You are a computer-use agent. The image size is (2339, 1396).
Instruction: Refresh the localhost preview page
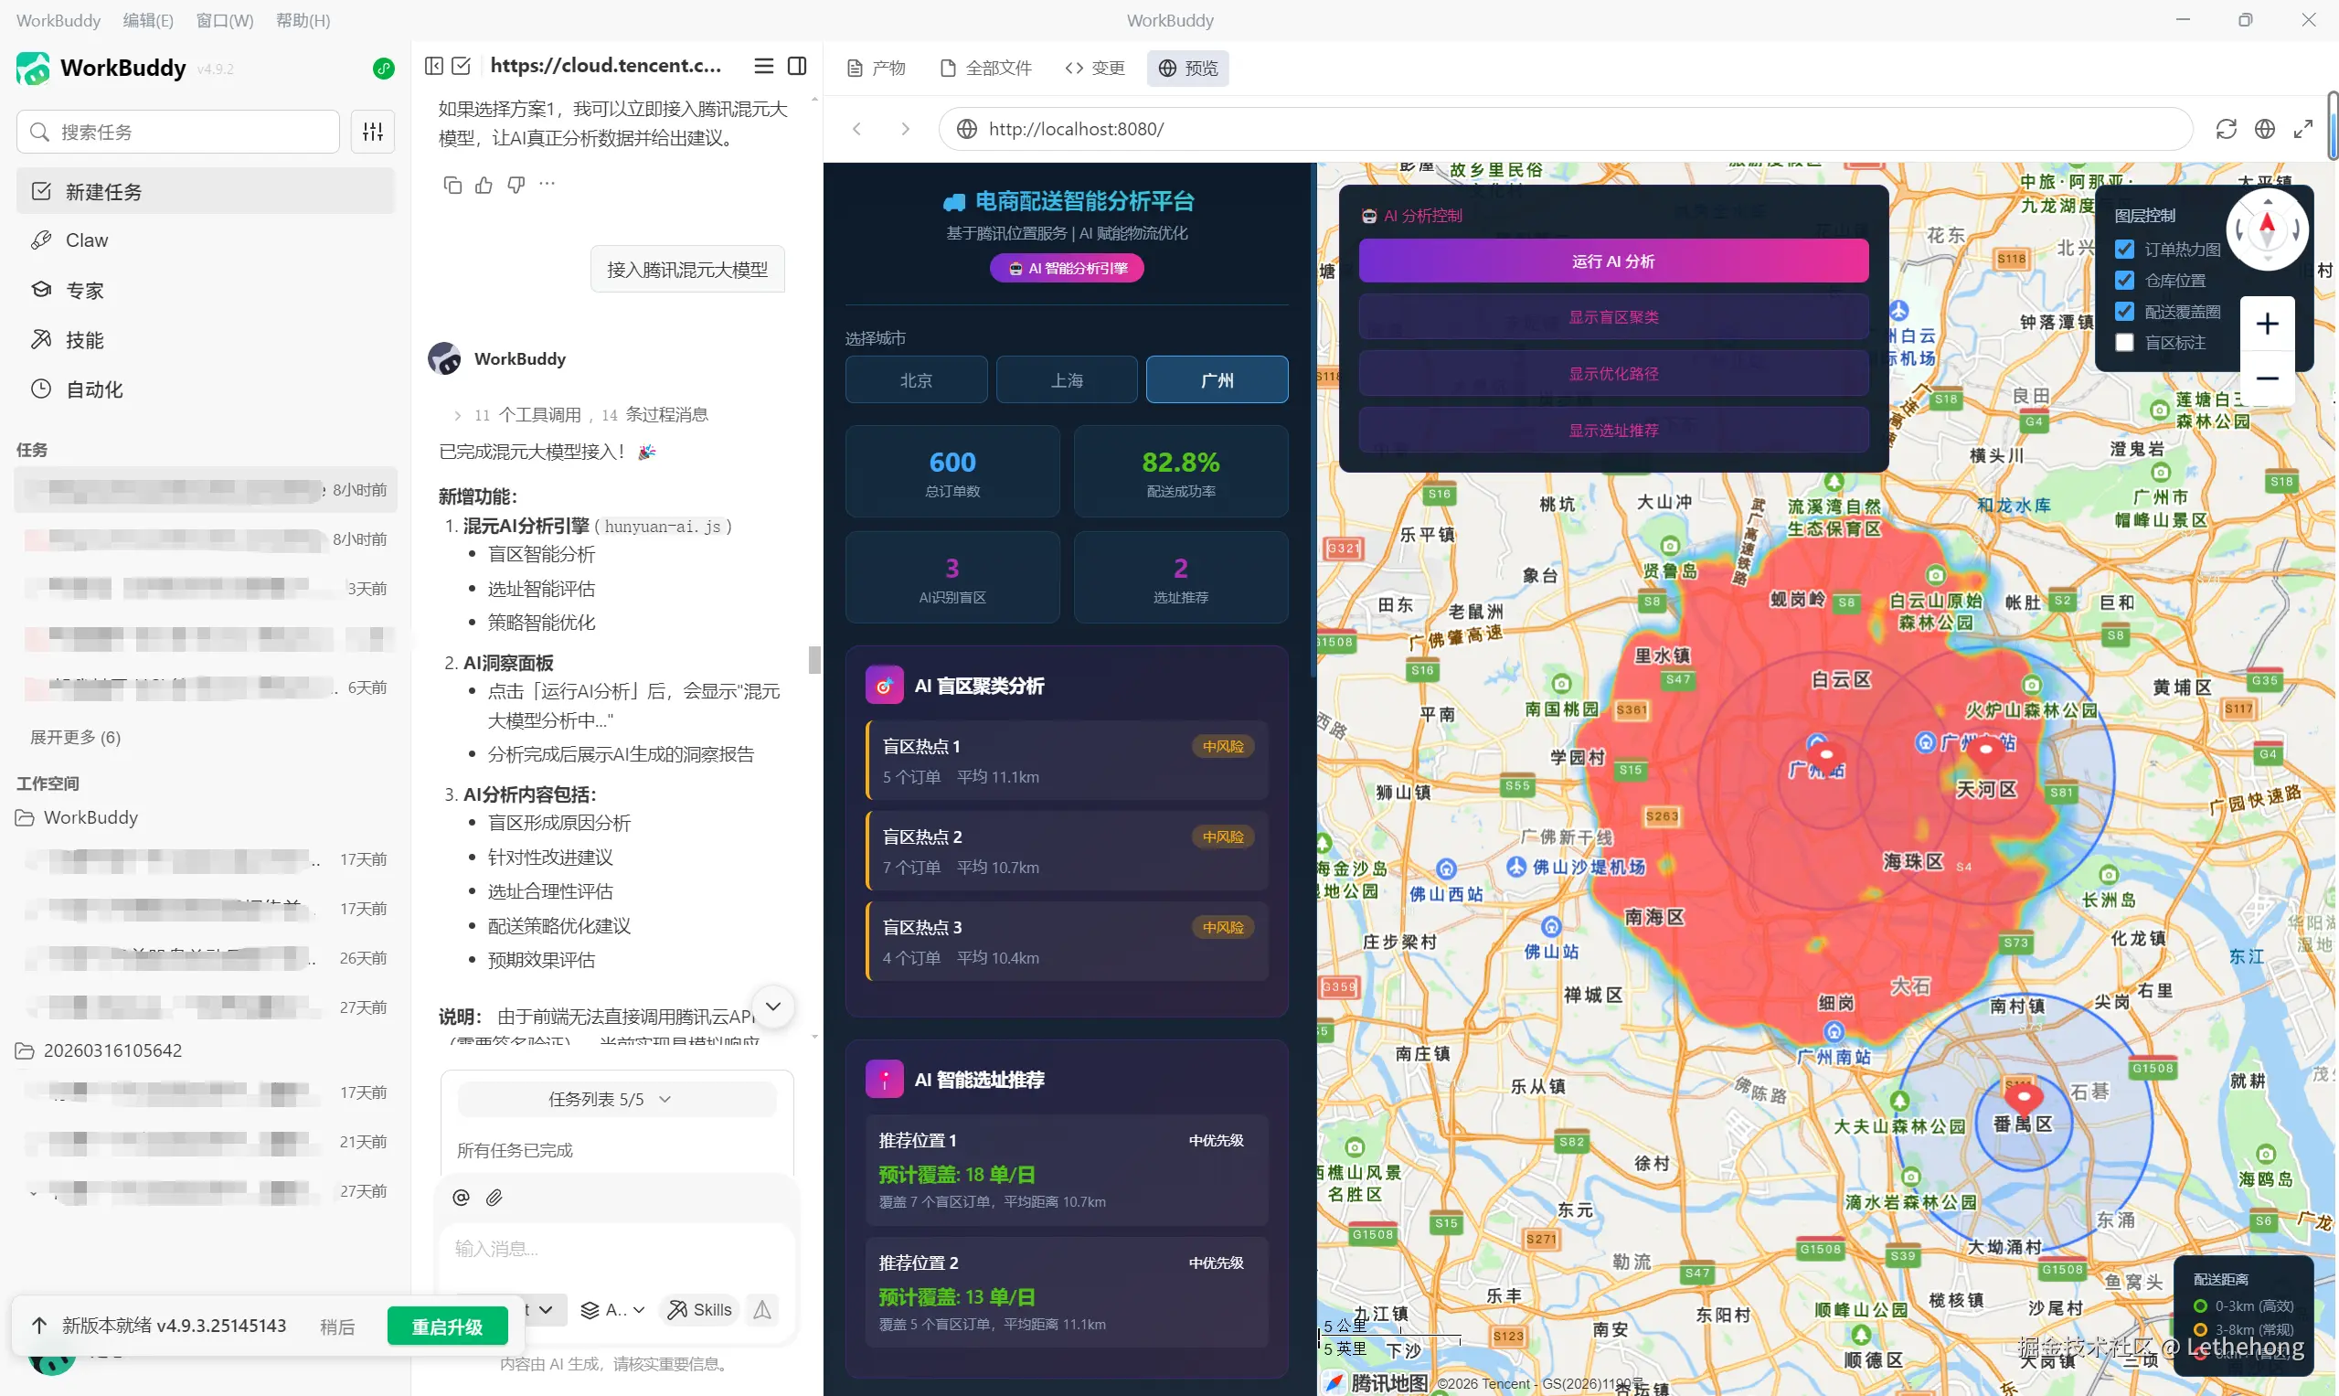tap(2225, 129)
